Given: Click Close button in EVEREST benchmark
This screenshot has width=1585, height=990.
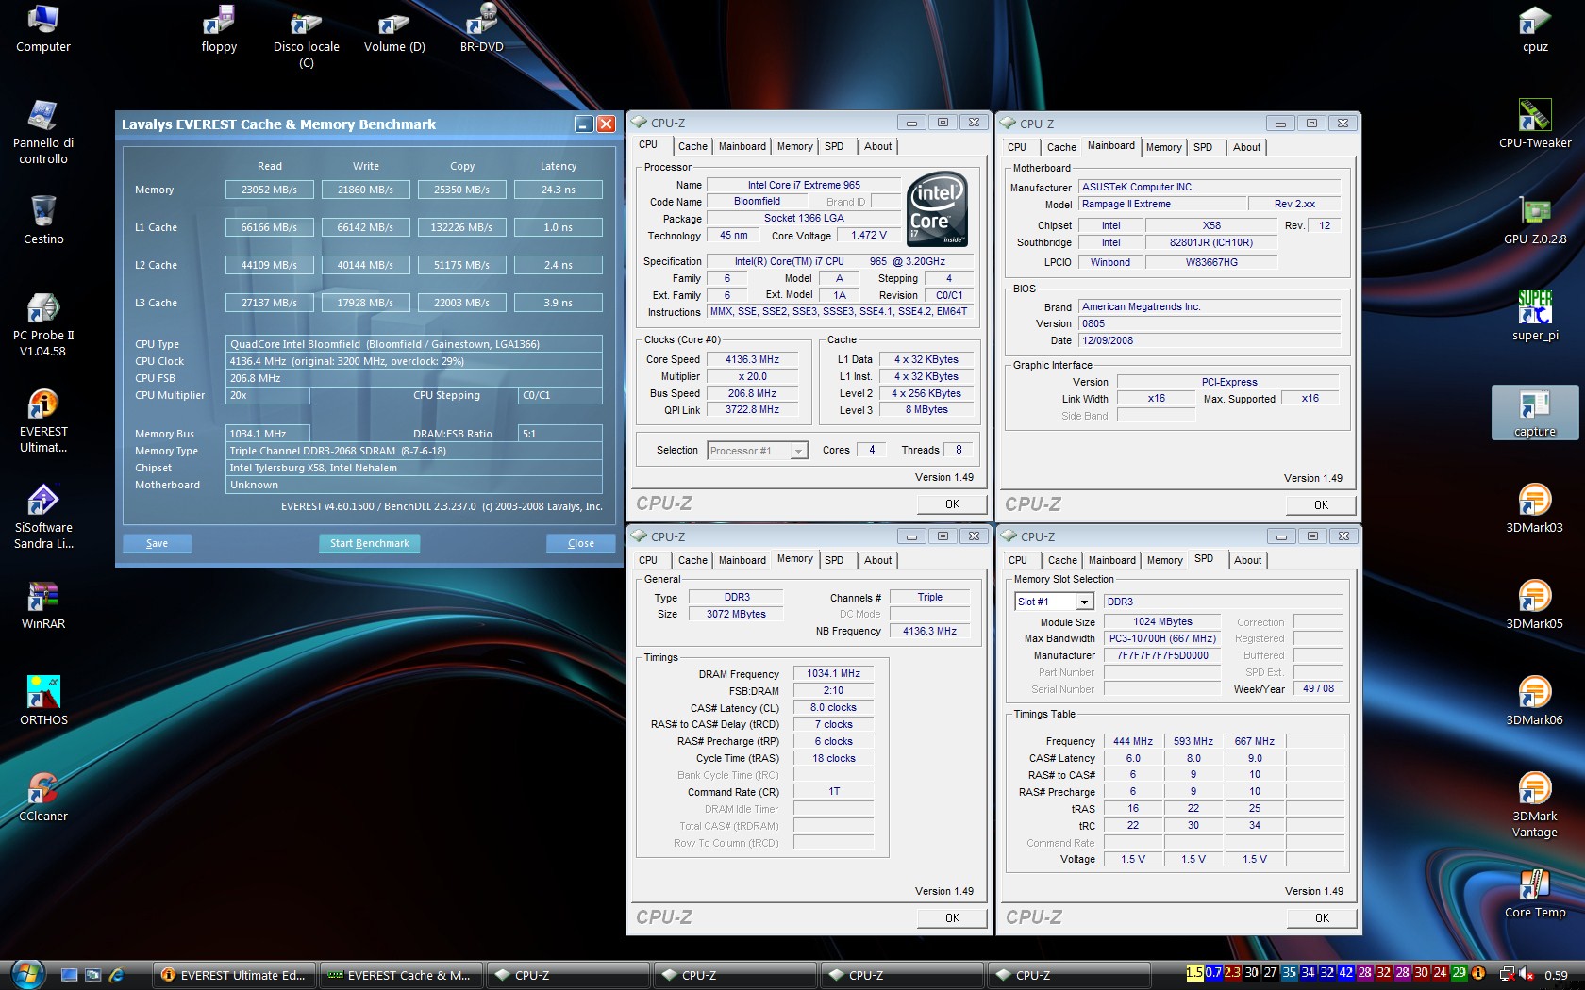Looking at the screenshot, I should [x=581, y=543].
